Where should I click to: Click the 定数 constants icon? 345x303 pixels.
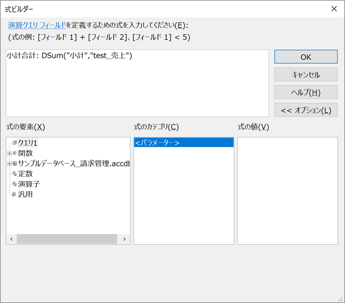[15, 174]
